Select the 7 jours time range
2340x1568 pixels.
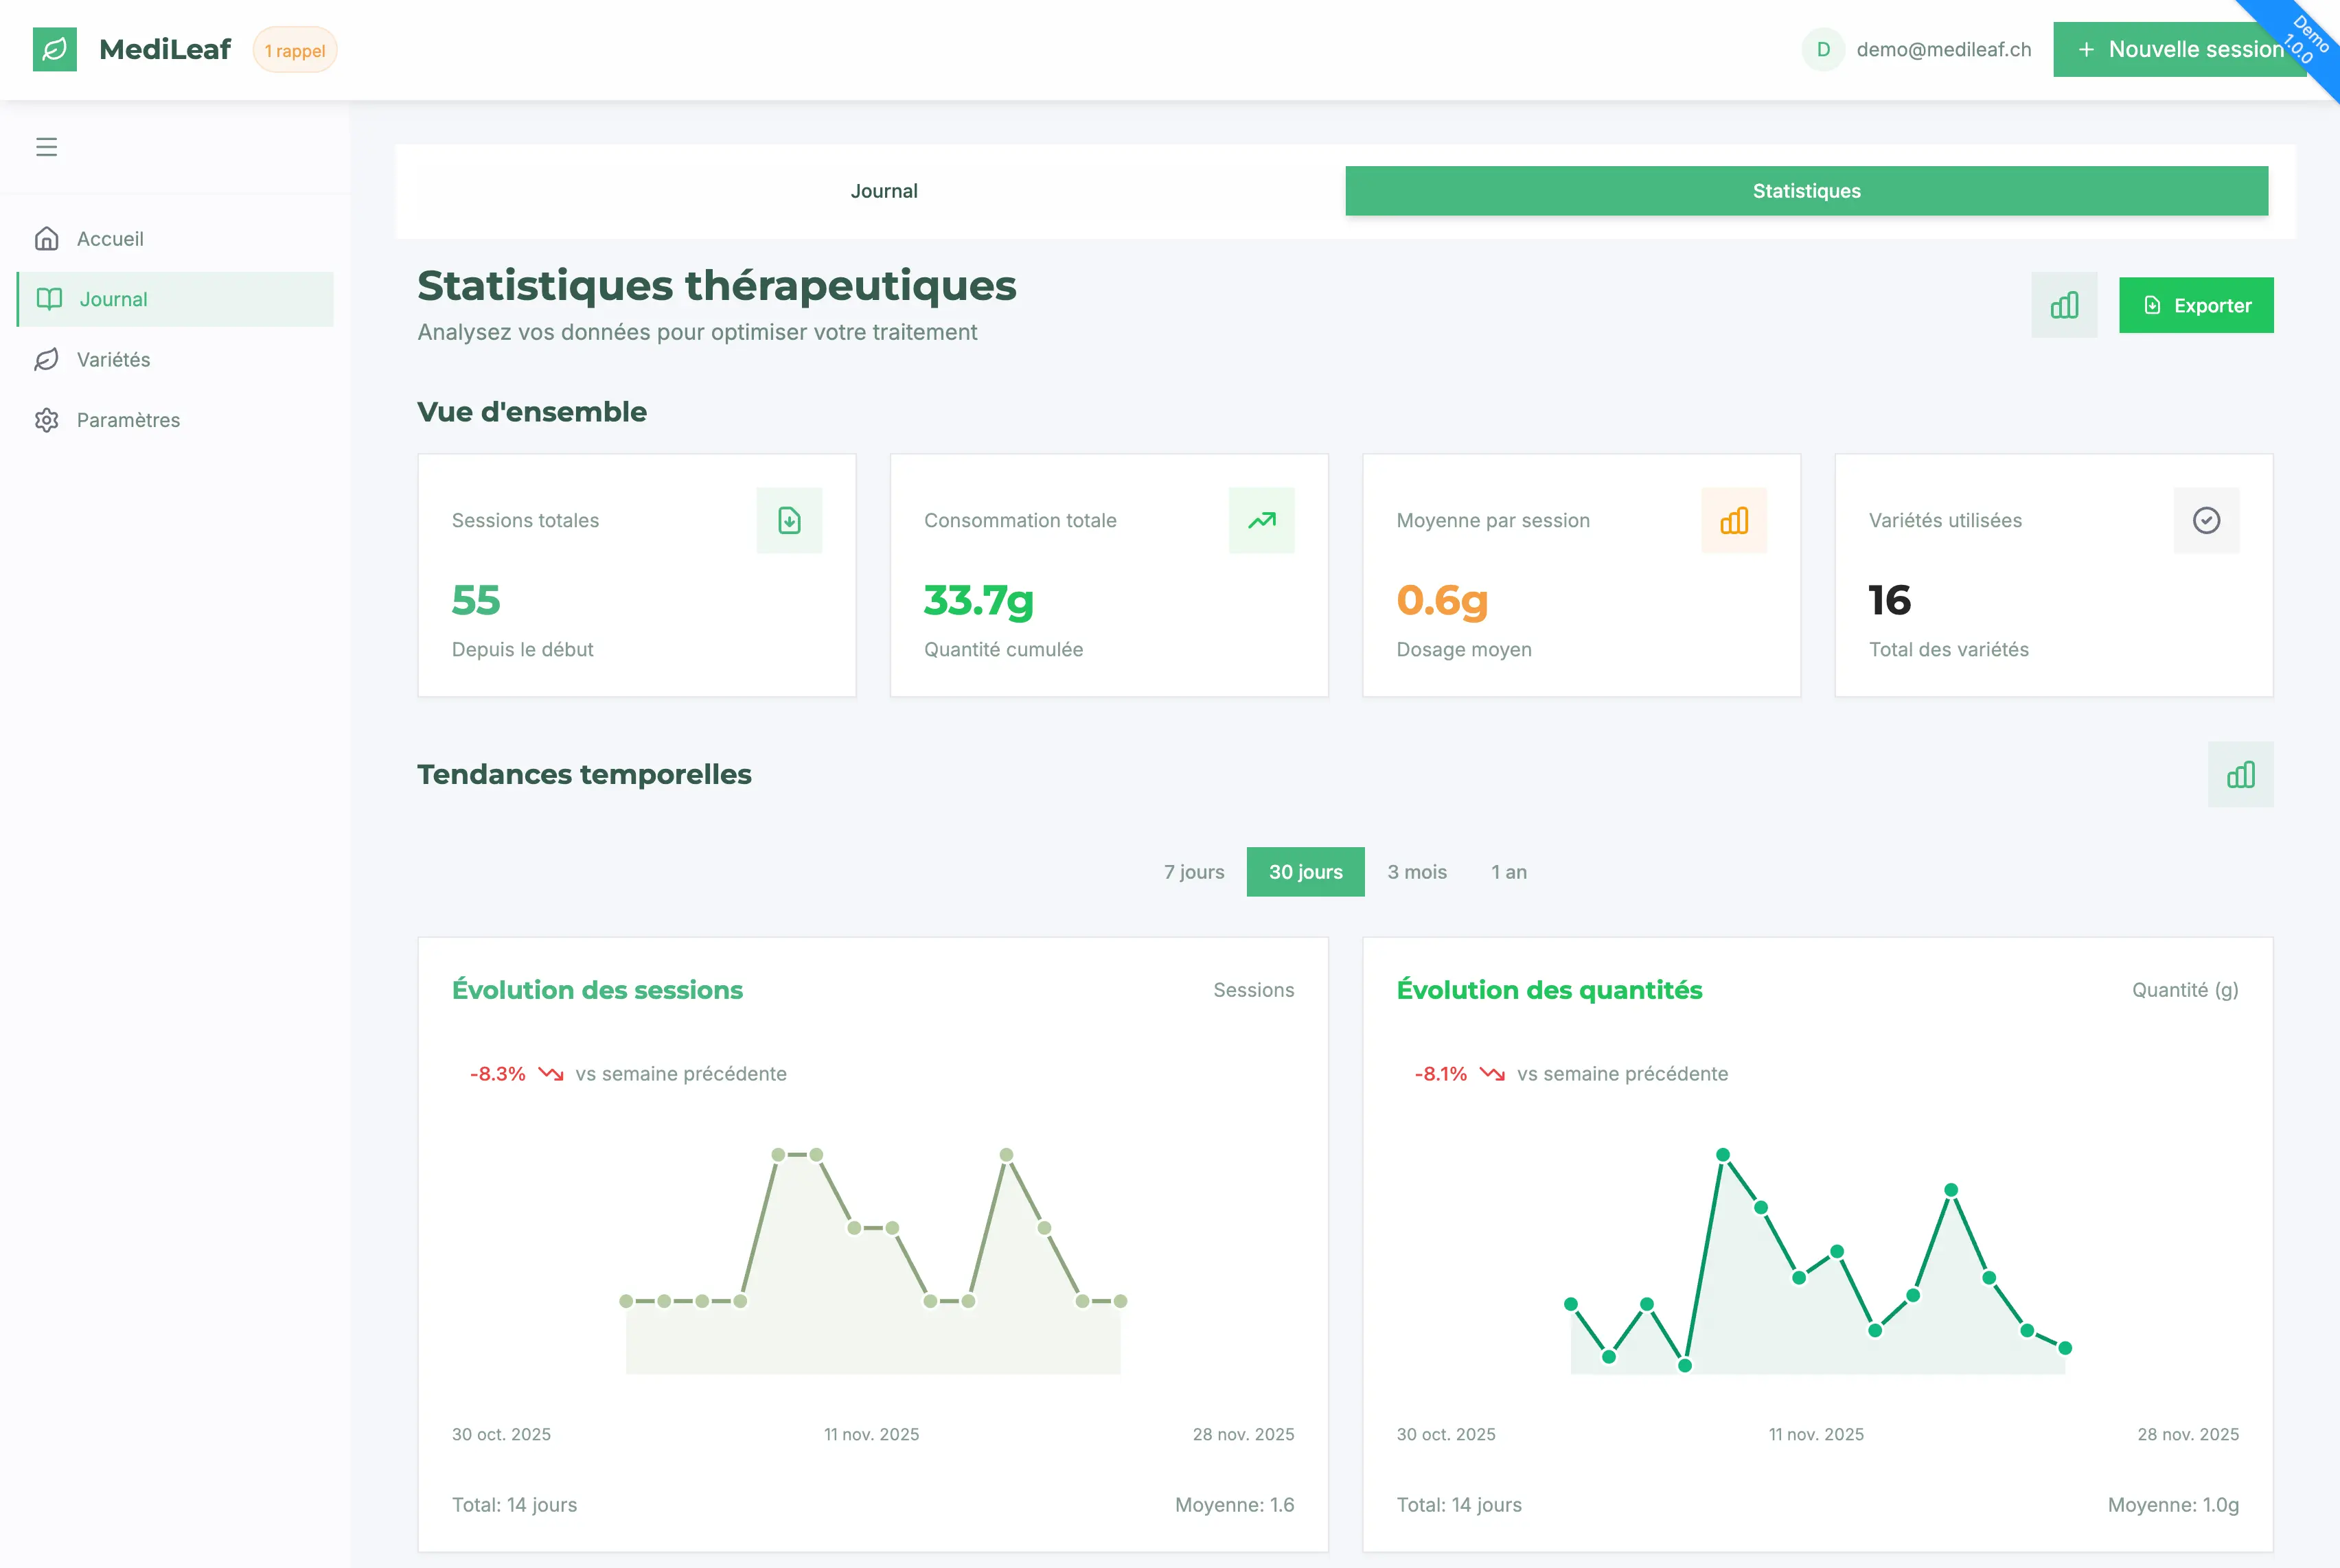click(x=1193, y=871)
